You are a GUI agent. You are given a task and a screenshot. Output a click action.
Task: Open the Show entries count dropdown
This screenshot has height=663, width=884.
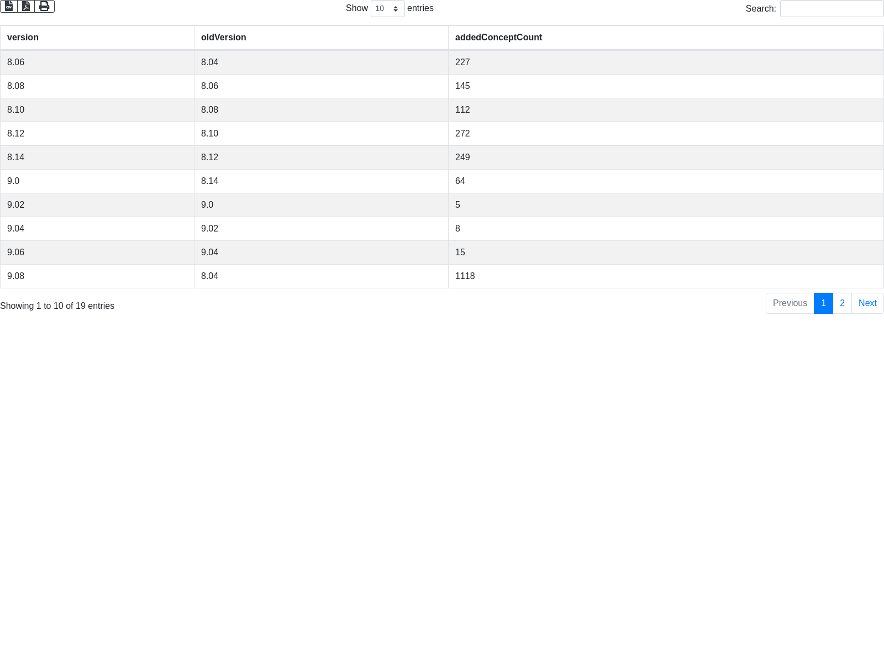coord(387,9)
